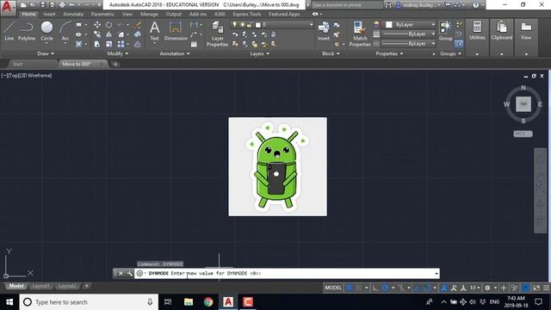Toggle grid display in status bar

click(349, 288)
